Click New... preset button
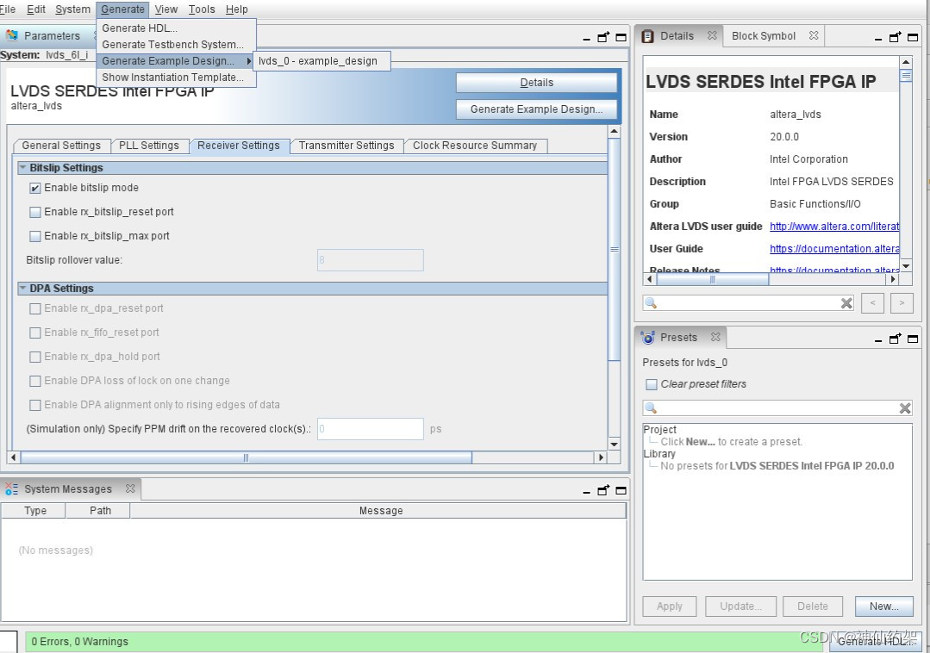The height and width of the screenshot is (653, 930). tap(883, 606)
